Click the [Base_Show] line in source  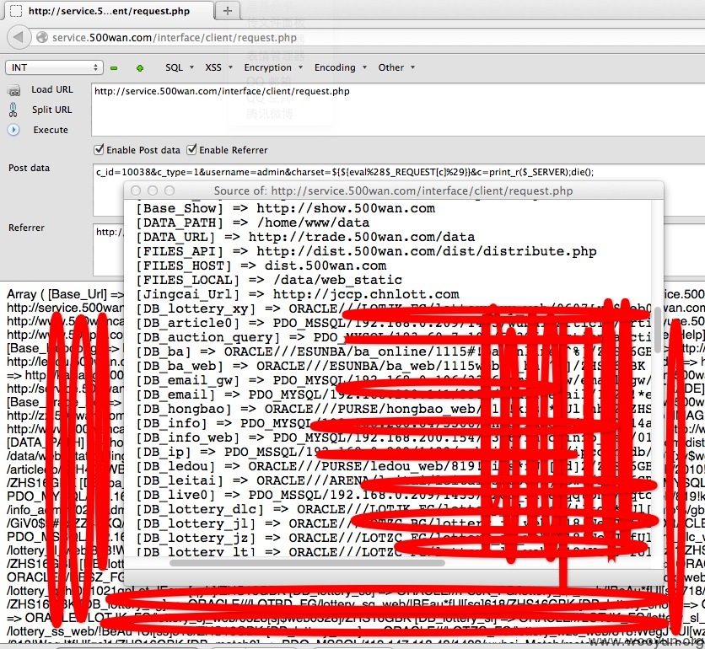click(286, 208)
